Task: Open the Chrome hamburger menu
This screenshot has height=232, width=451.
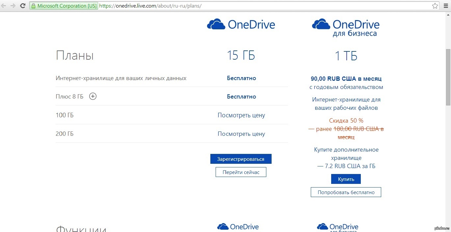Action: point(445,6)
